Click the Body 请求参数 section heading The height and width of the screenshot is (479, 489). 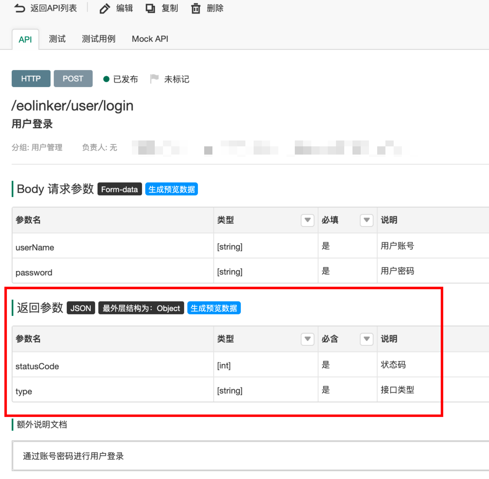[x=55, y=189]
